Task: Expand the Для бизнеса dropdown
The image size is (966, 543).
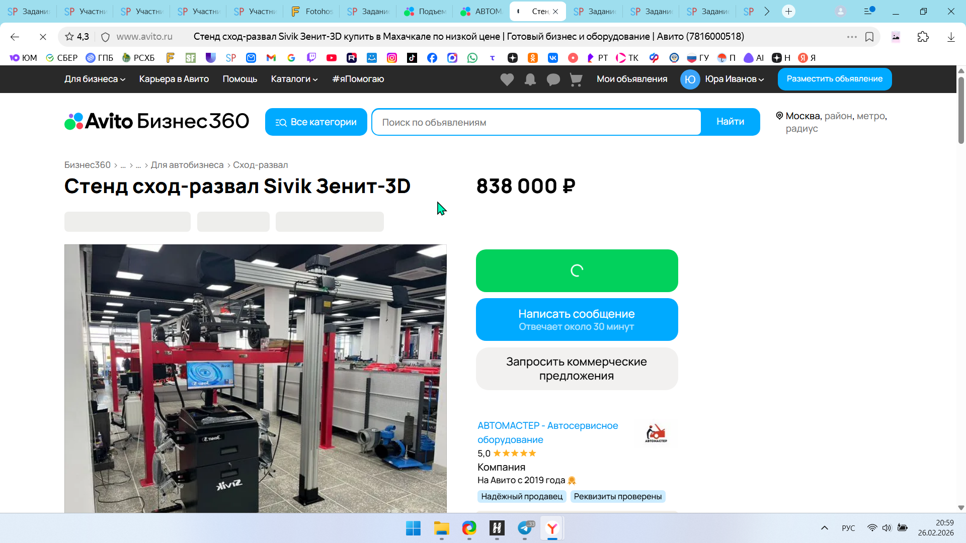Action: pyautogui.click(x=95, y=79)
